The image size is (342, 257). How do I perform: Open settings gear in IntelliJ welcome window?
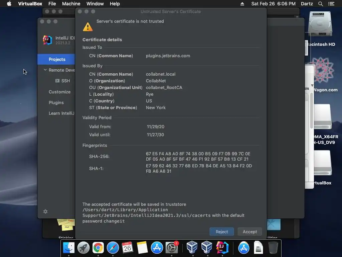45,211
